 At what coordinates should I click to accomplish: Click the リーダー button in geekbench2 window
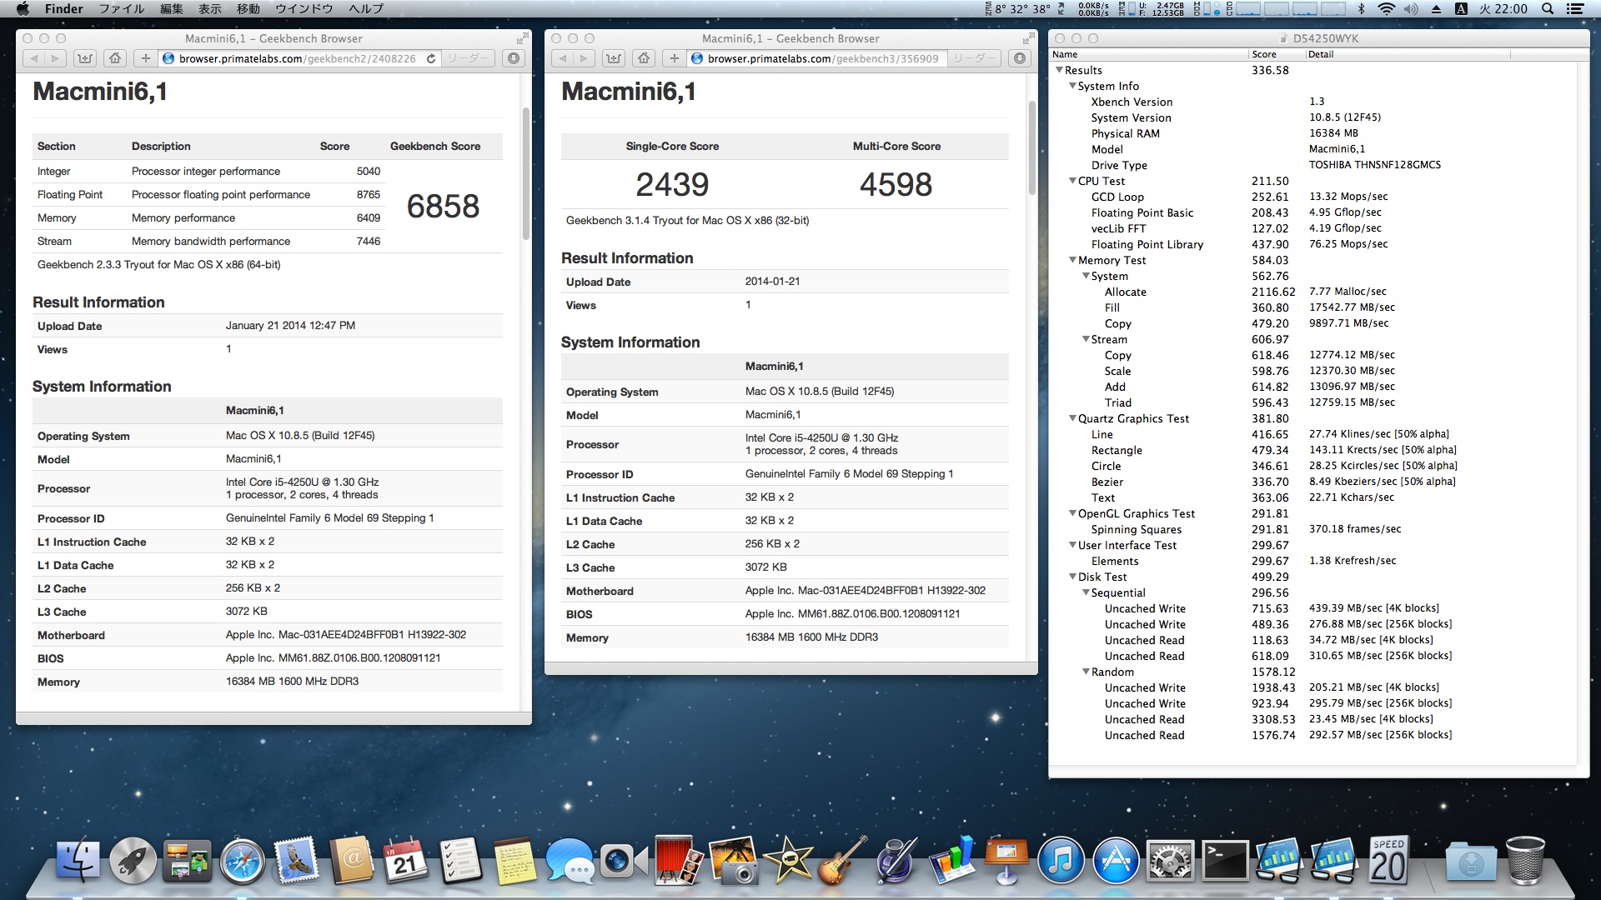click(468, 58)
